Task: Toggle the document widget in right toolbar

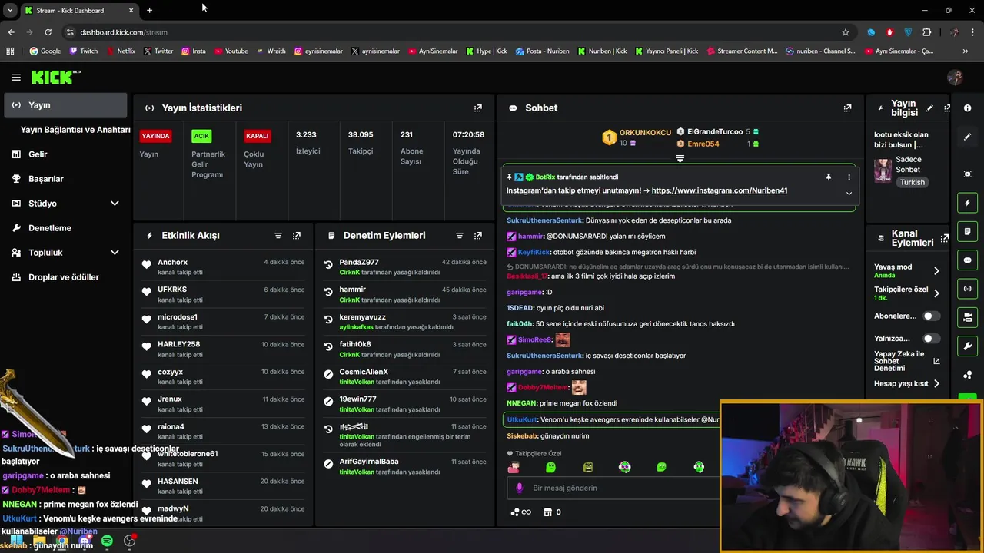Action: (x=968, y=231)
